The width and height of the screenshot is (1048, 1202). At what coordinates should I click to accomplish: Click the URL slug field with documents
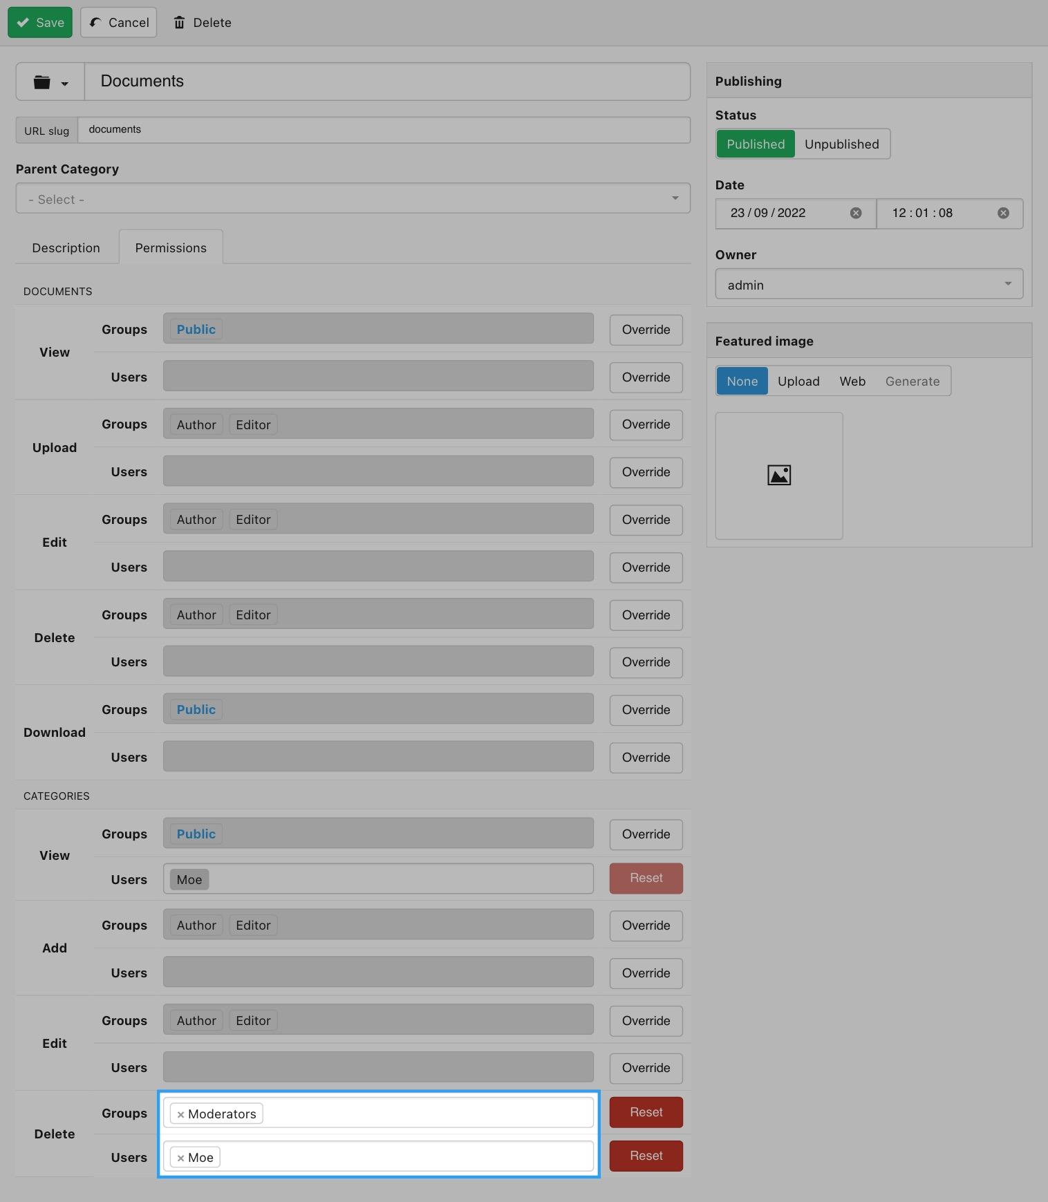click(x=384, y=130)
